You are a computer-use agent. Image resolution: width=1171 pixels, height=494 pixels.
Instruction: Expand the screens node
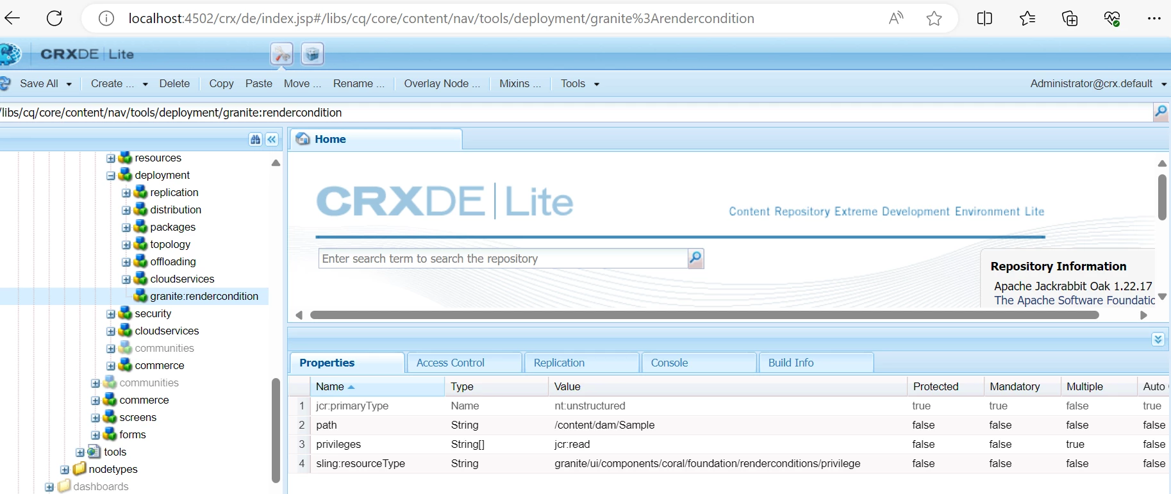[x=96, y=417]
